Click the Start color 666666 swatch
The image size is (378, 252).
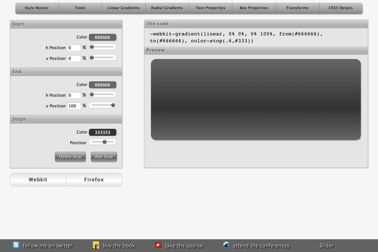tap(103, 37)
